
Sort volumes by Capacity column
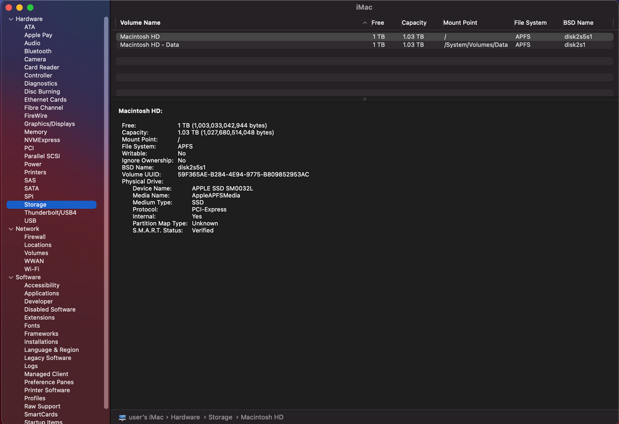[413, 23]
